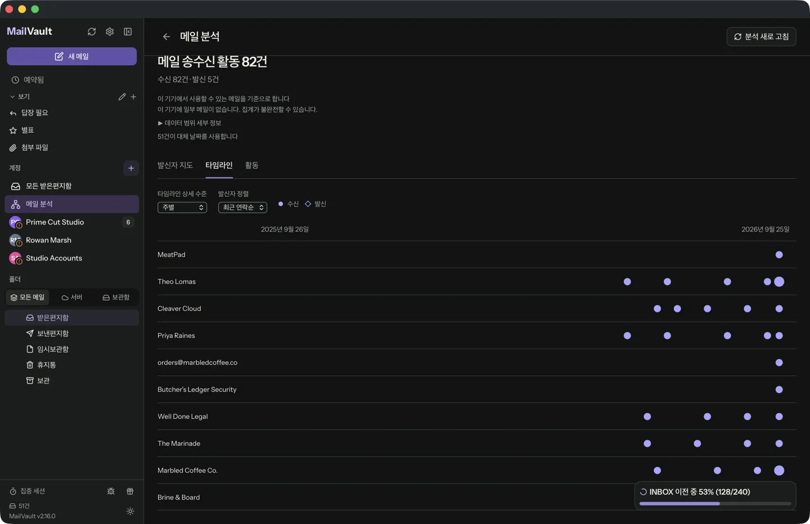
Task: Add an account with the 계정 plus button
Action: 131,168
